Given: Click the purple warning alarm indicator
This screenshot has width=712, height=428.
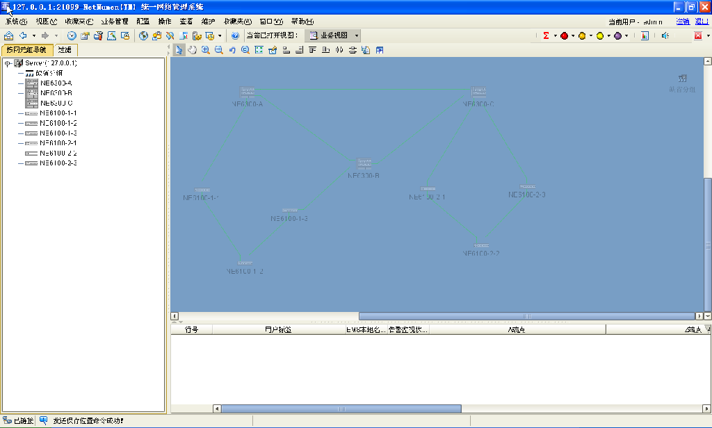Looking at the screenshot, I should tap(617, 36).
